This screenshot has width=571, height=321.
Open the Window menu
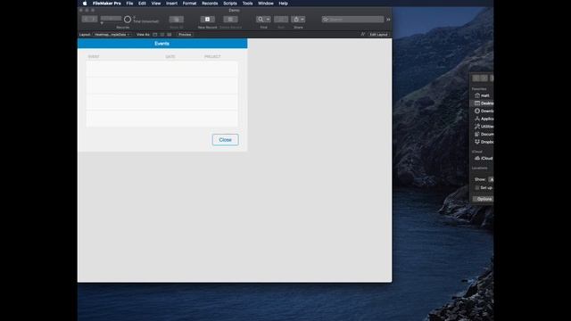coord(266,4)
